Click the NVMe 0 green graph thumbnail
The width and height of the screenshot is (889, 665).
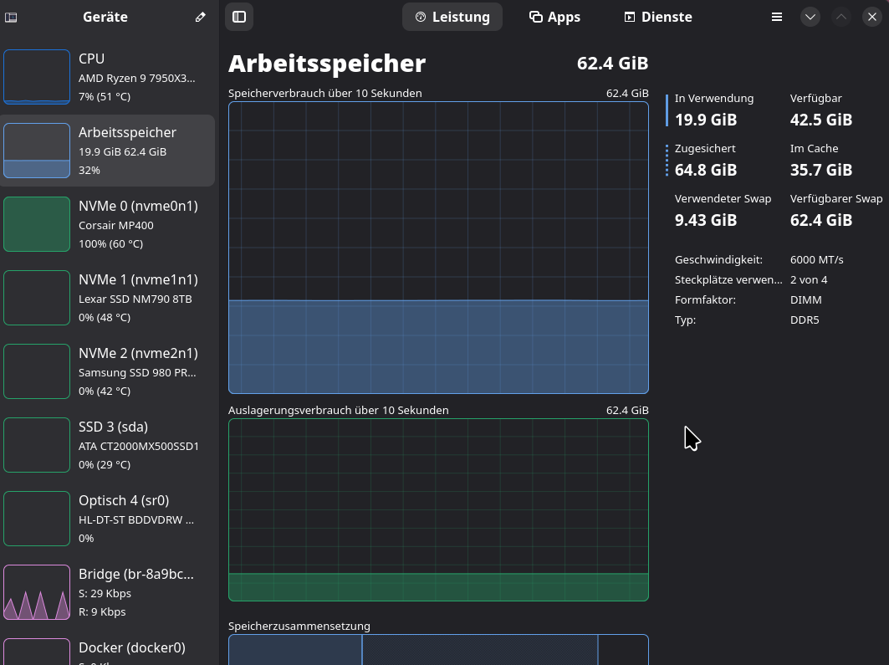tap(37, 224)
